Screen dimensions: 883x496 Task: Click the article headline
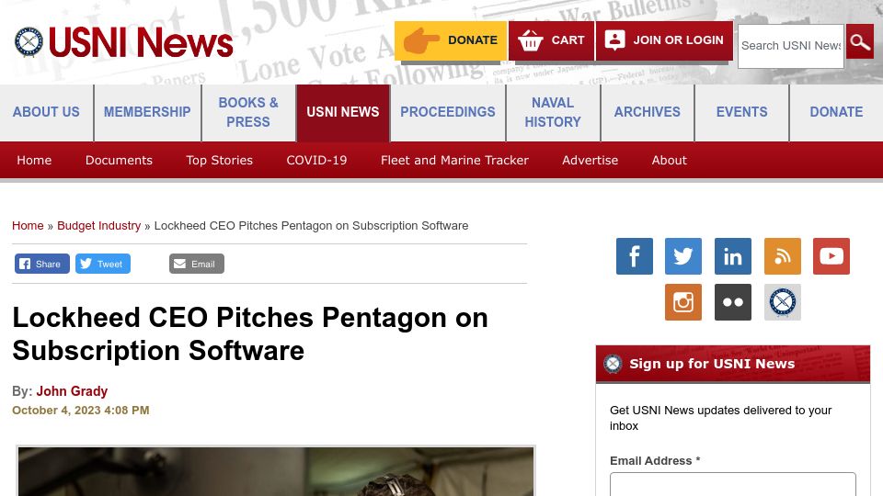pyautogui.click(x=250, y=334)
